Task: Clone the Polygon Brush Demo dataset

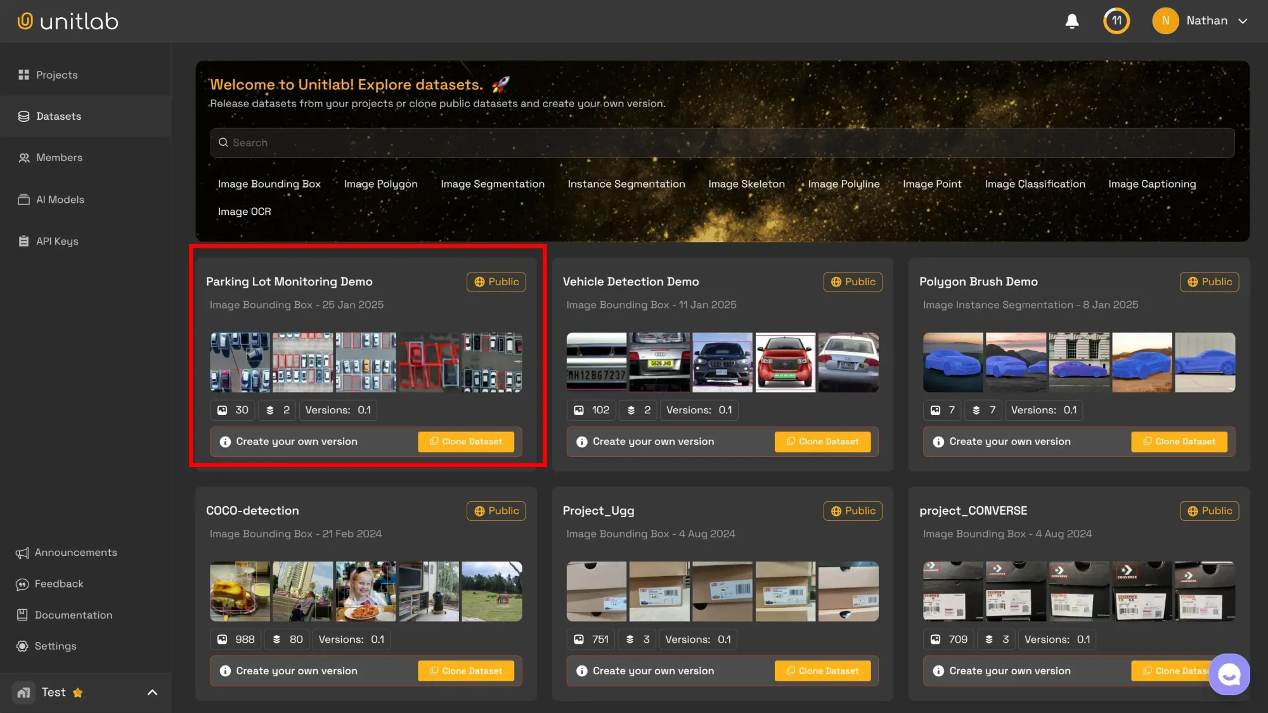Action: (x=1179, y=442)
